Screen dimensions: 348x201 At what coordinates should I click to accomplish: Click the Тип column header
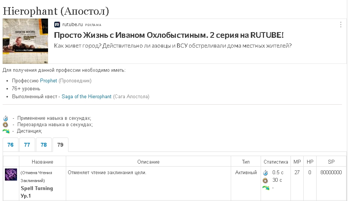click(x=246, y=162)
